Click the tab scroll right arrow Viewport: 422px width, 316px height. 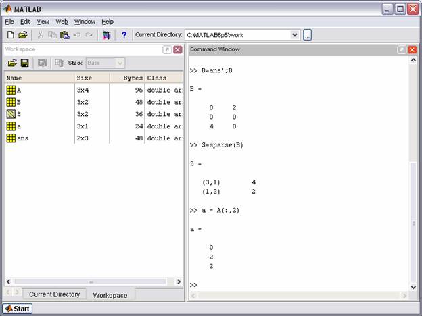17,292
